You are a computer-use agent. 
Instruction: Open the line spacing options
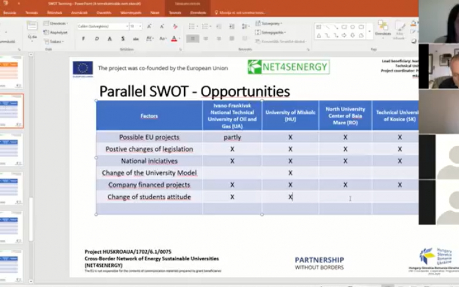coord(245,26)
